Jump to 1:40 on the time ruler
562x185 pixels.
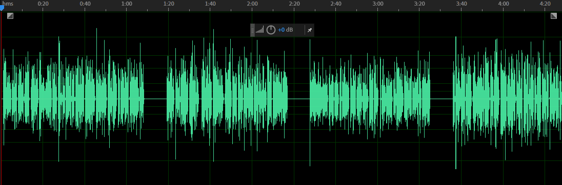coord(210,4)
